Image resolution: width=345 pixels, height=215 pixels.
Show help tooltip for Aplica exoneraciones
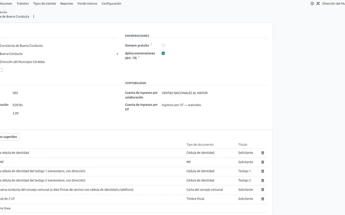pyautogui.click(x=139, y=57)
